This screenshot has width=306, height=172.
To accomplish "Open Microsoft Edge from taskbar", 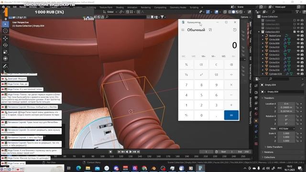I will pyautogui.click(x=78, y=168).
